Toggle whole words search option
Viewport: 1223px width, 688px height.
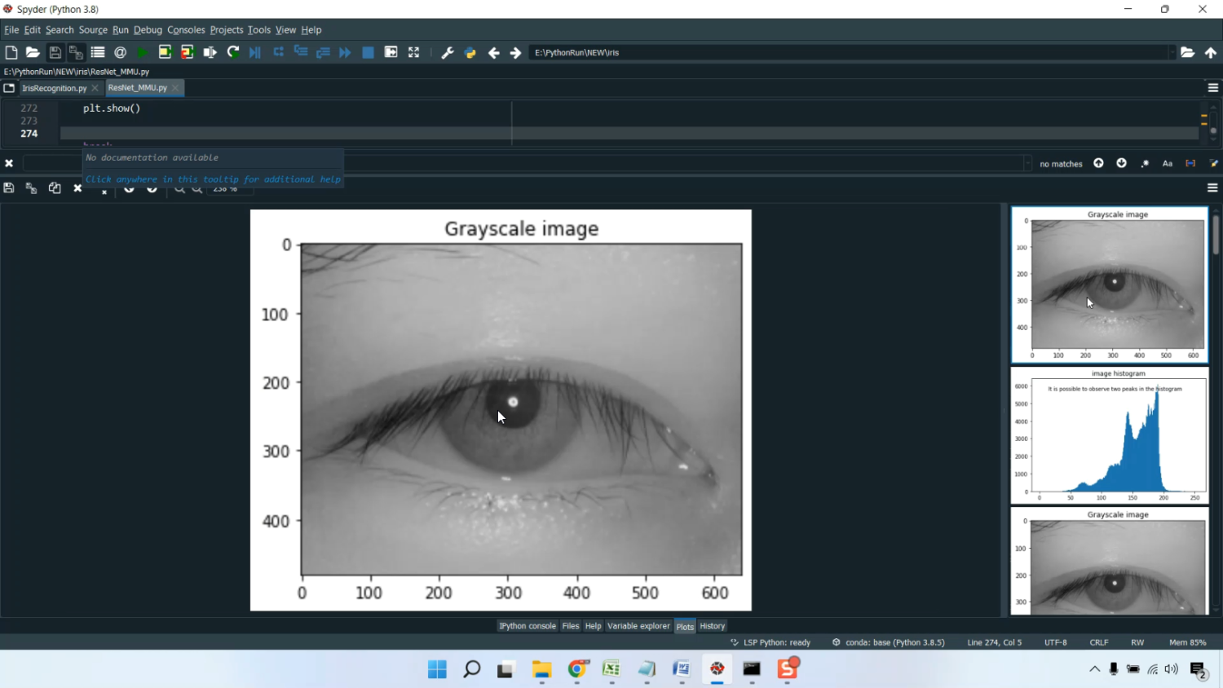(1190, 164)
